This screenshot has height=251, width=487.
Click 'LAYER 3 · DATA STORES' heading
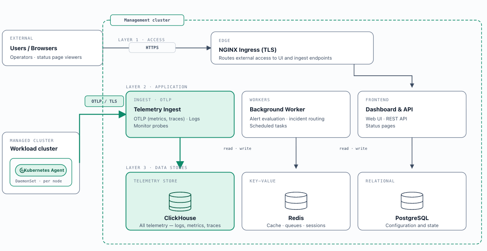[157, 167]
